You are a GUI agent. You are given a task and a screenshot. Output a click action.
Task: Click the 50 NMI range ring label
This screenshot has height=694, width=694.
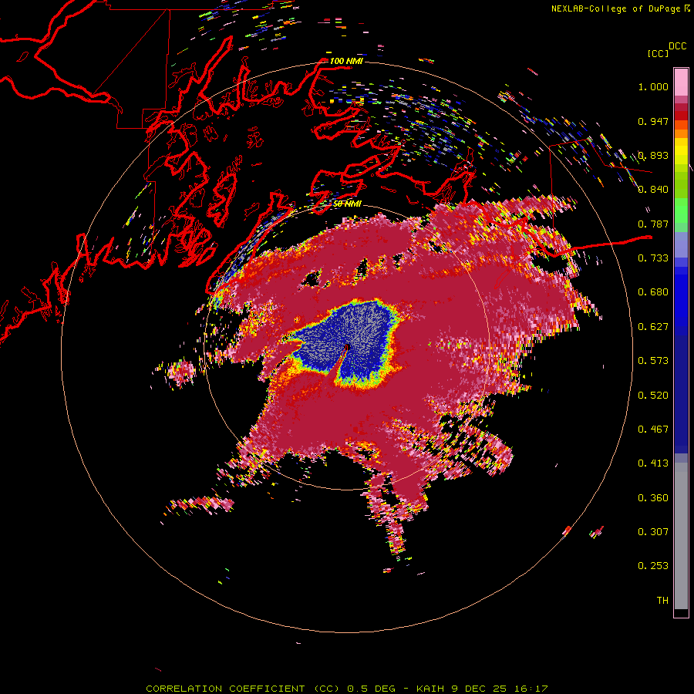[x=347, y=204]
